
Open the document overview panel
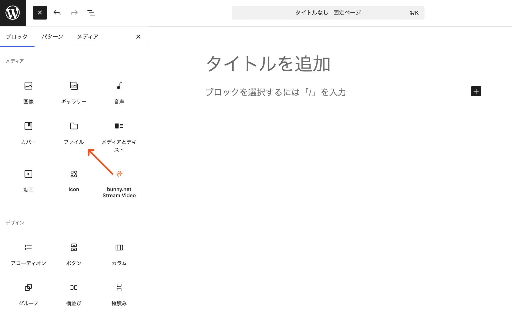click(91, 13)
